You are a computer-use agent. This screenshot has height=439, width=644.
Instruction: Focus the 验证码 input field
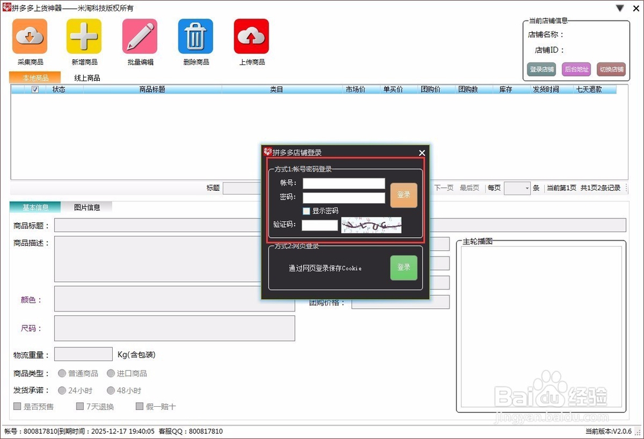tap(319, 225)
